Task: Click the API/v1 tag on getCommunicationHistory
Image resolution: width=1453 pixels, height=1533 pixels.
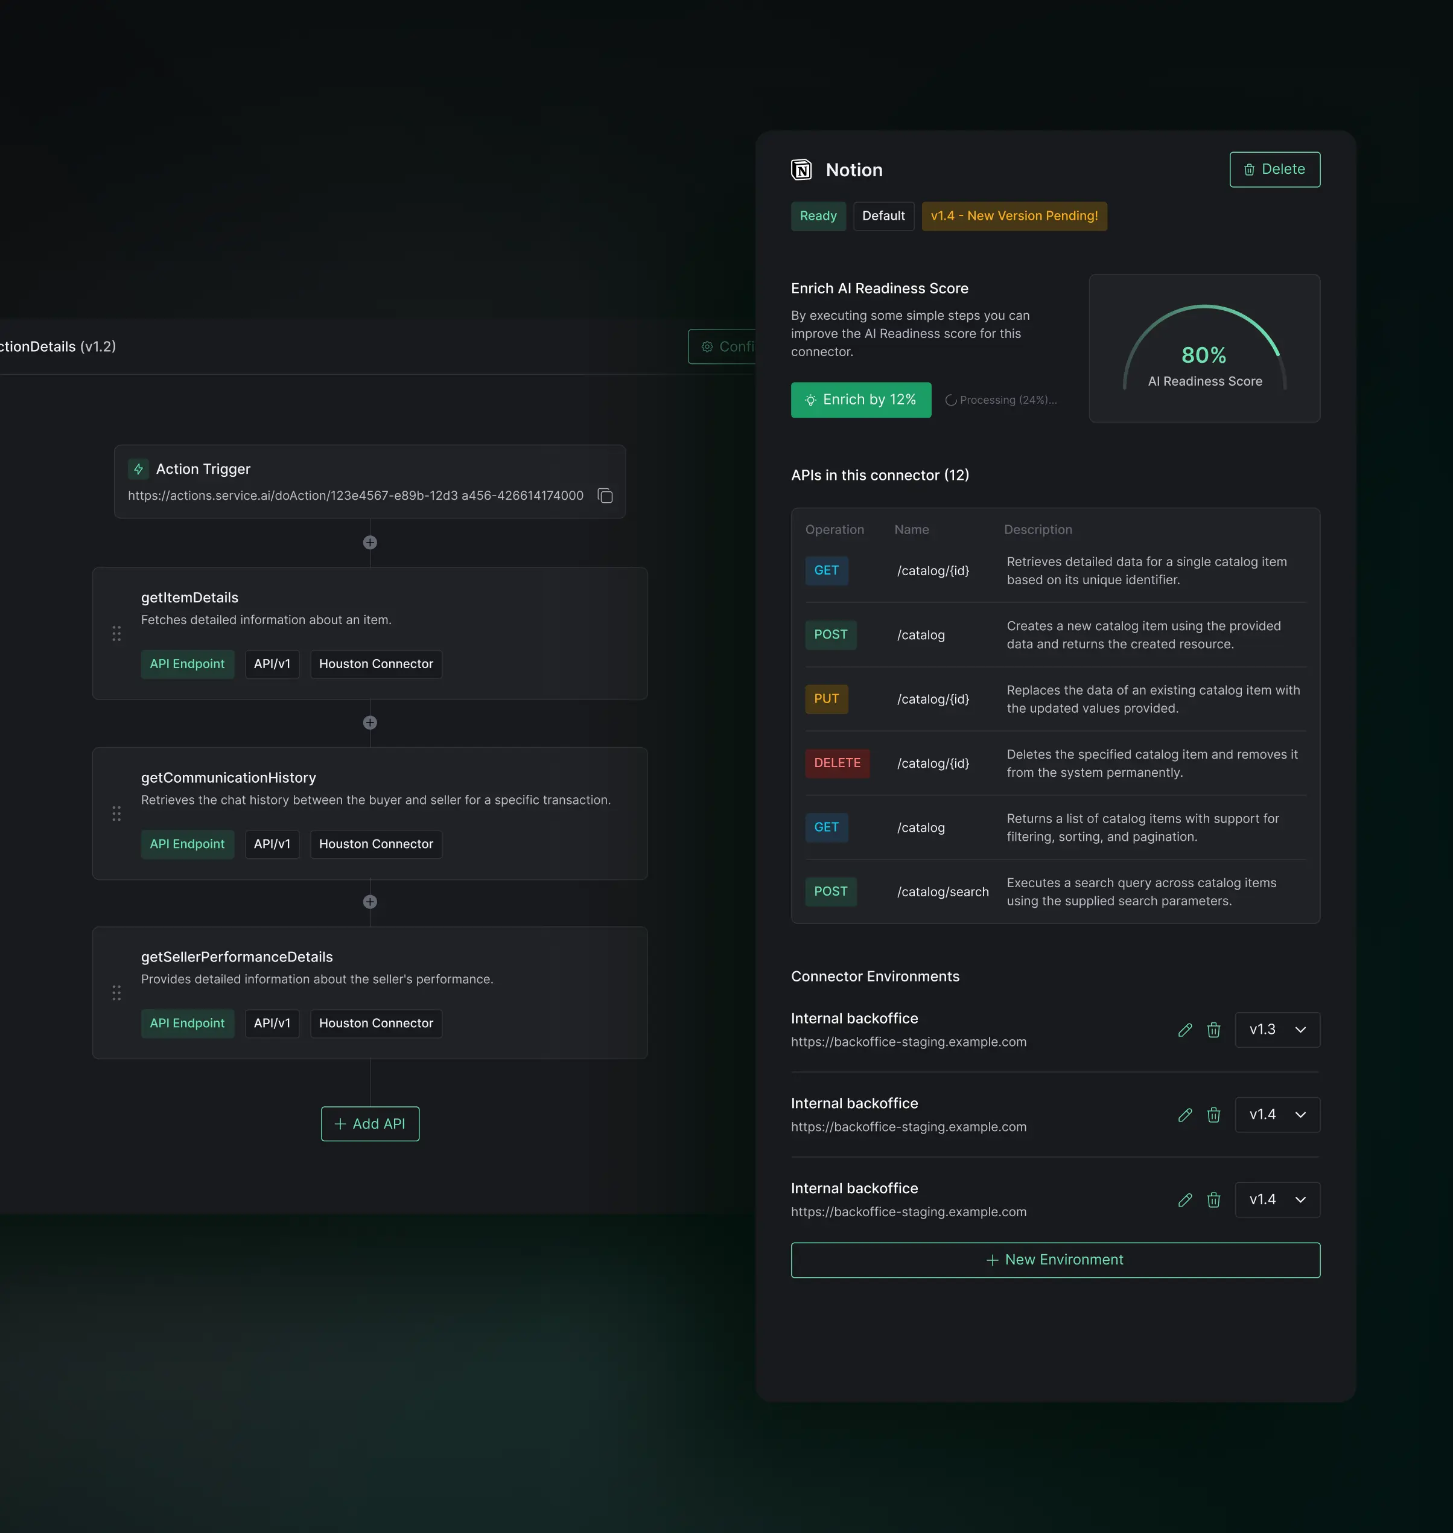Action: click(272, 844)
